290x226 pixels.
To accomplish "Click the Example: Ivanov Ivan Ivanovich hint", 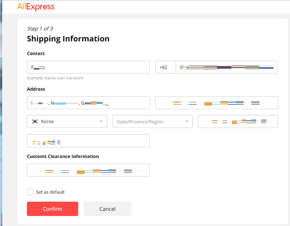I will pos(55,78).
